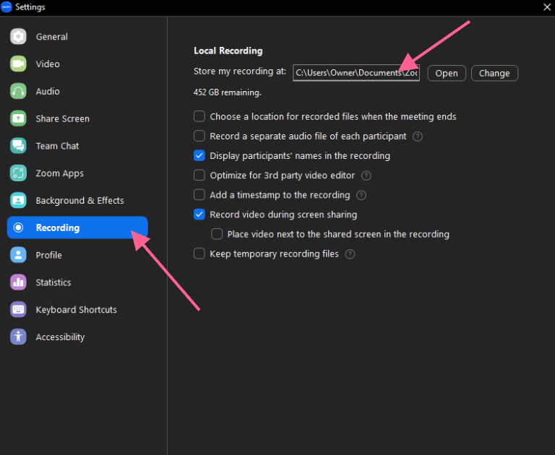Open the General settings gear icon

(18, 36)
